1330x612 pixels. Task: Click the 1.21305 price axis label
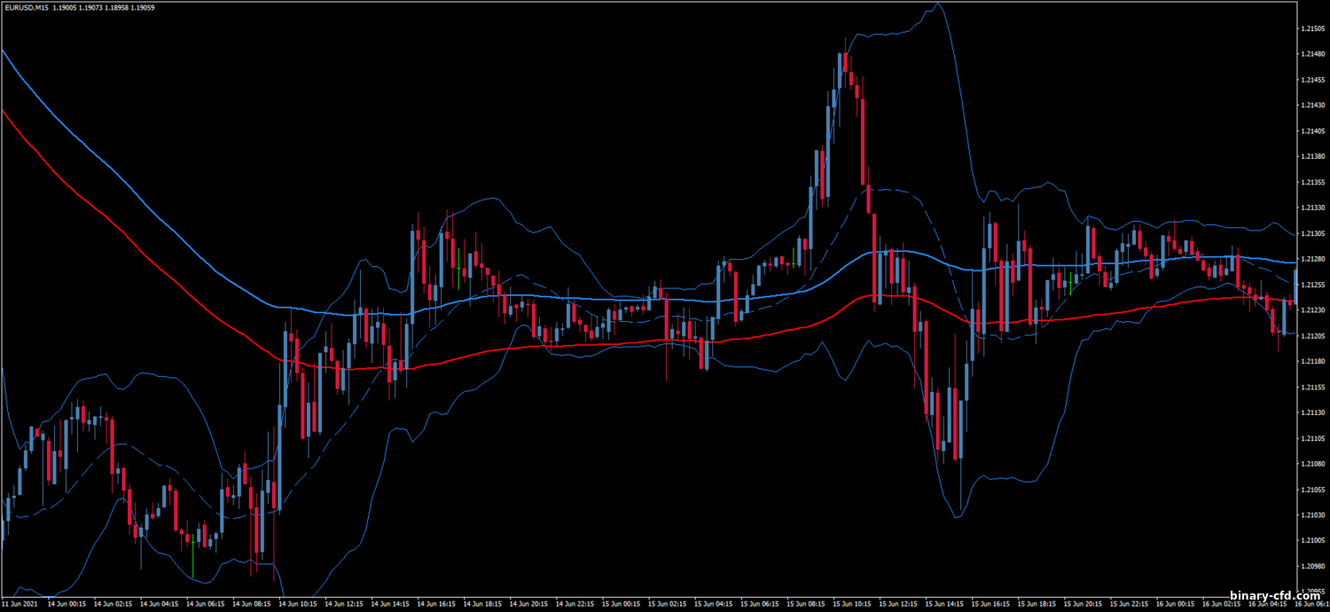tap(1312, 234)
